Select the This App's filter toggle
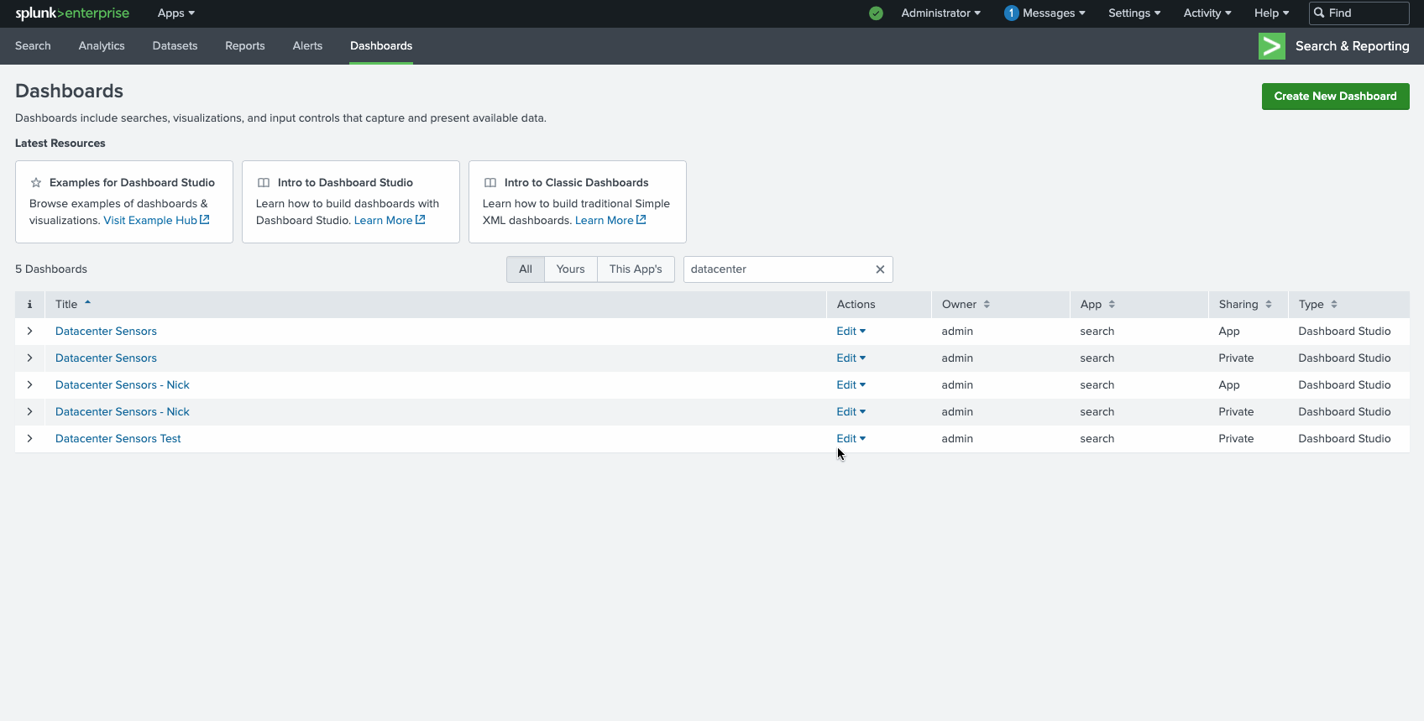 click(636, 269)
